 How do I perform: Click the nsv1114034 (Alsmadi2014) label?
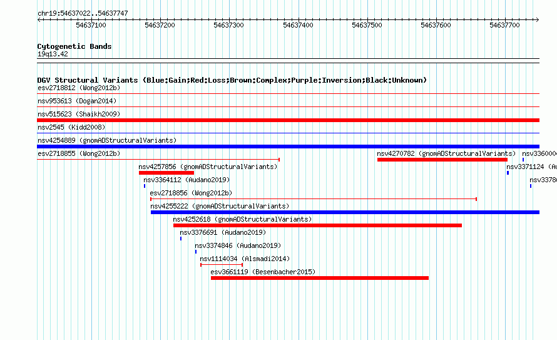pos(245,259)
